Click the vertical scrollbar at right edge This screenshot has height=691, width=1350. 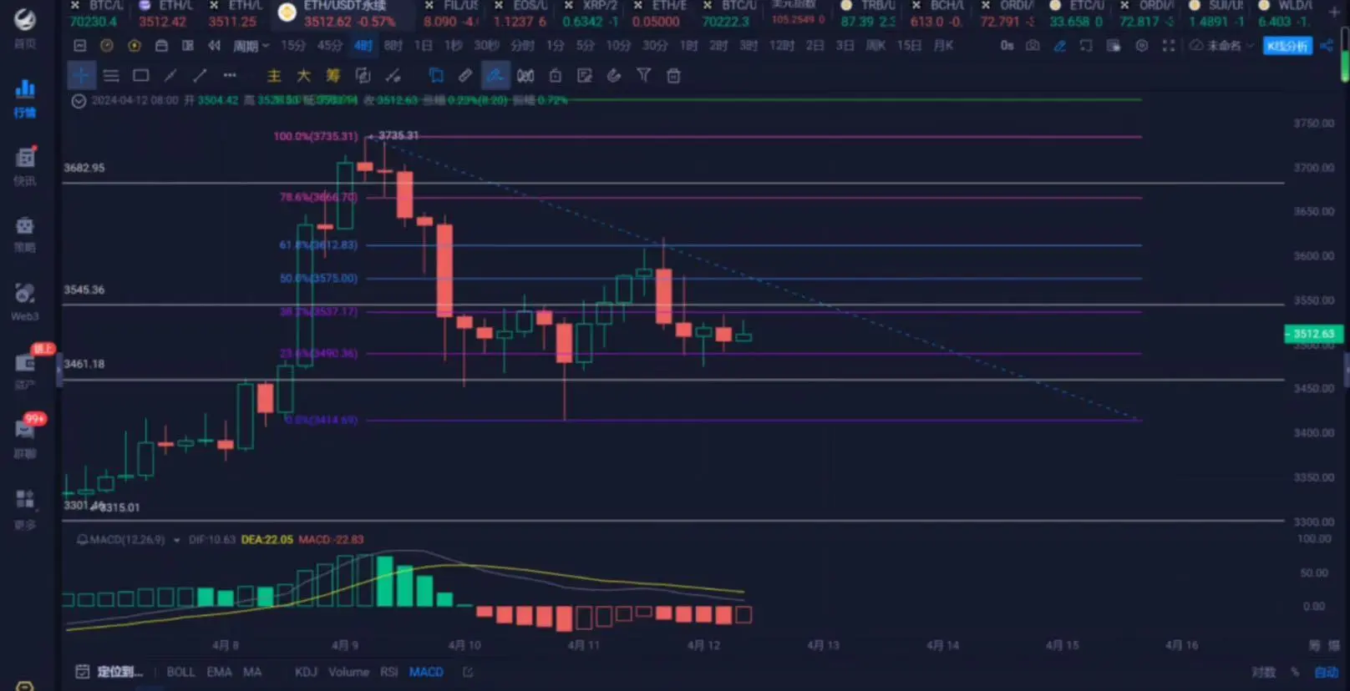click(x=1345, y=55)
